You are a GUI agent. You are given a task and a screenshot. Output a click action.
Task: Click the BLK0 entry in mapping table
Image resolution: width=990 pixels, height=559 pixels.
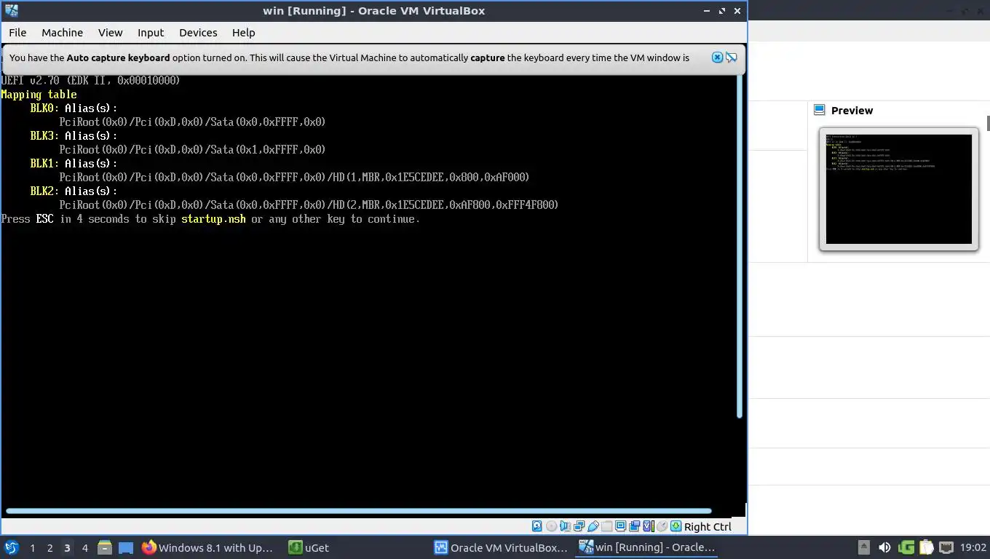[x=45, y=108]
